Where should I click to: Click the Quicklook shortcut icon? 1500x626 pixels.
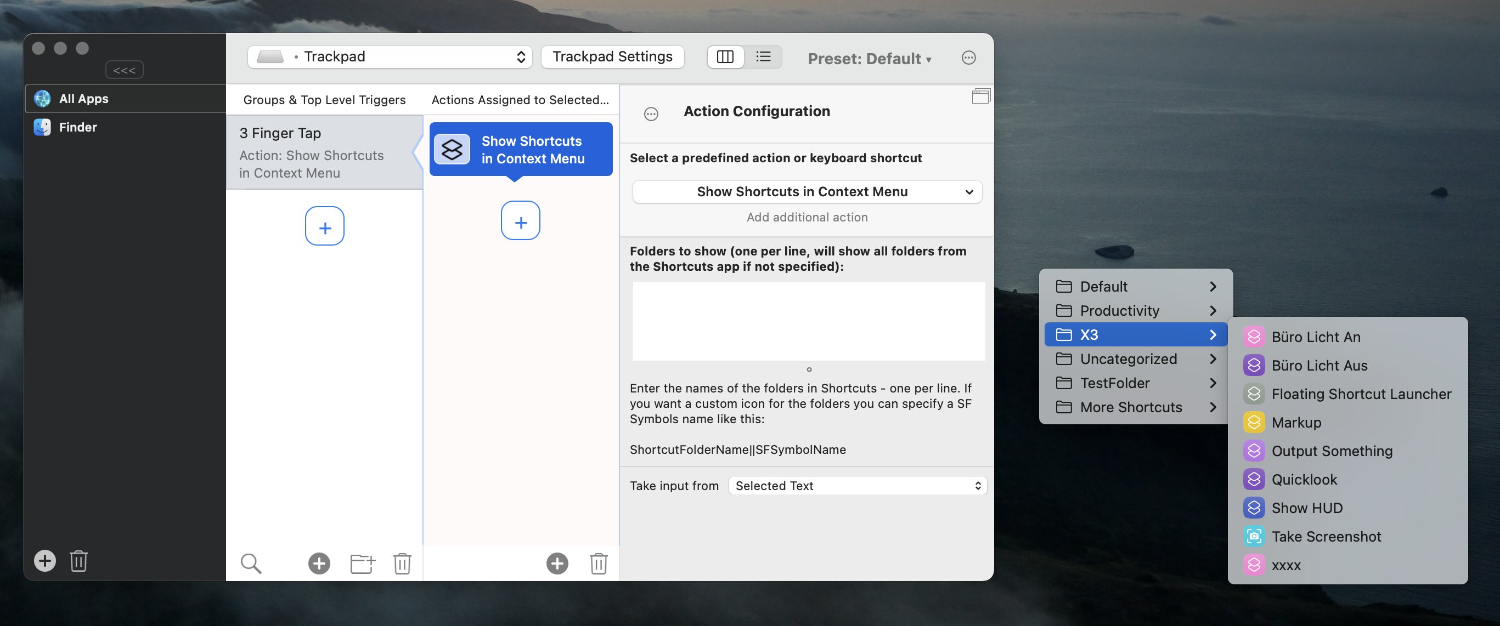(1254, 480)
